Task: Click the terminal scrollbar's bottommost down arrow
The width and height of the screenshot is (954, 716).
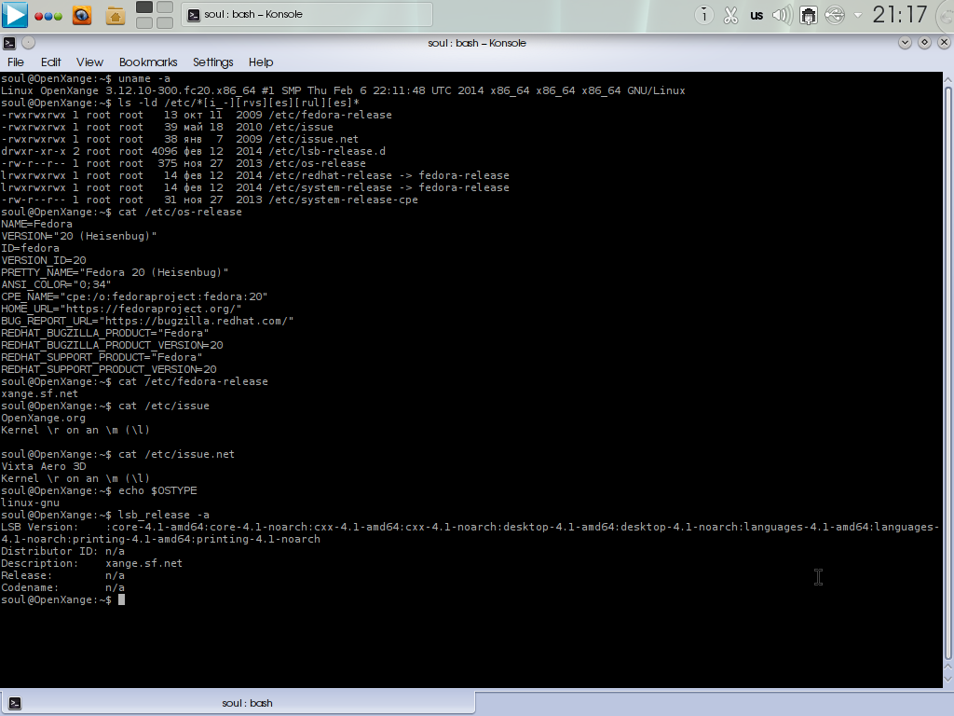Action: click(947, 679)
